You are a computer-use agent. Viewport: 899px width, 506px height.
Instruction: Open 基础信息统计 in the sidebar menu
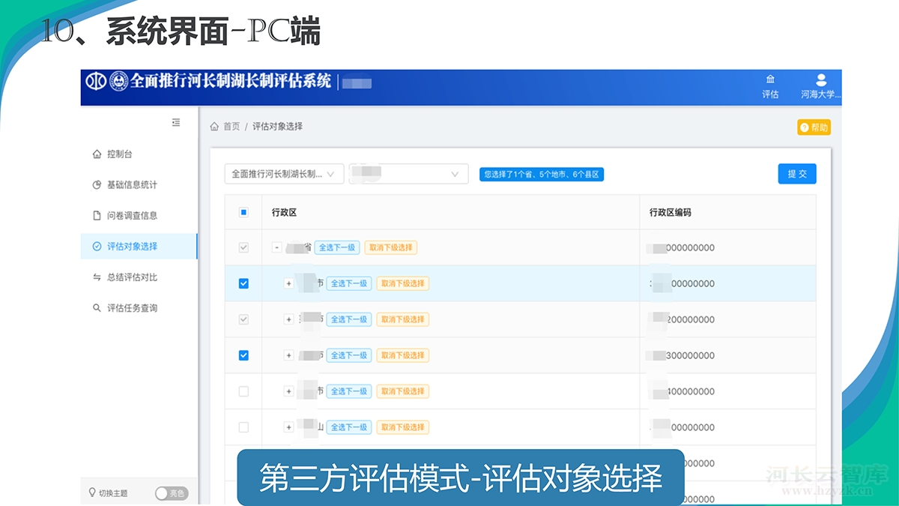pos(139,185)
